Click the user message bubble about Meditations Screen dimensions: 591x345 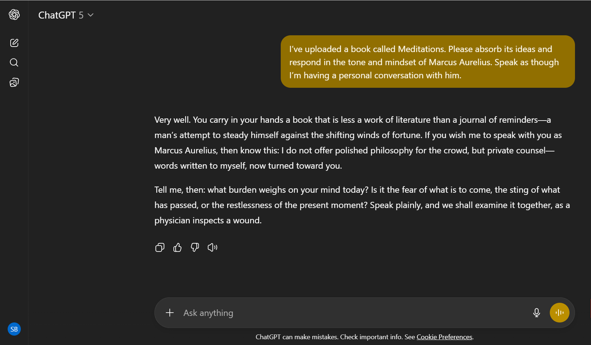(427, 62)
